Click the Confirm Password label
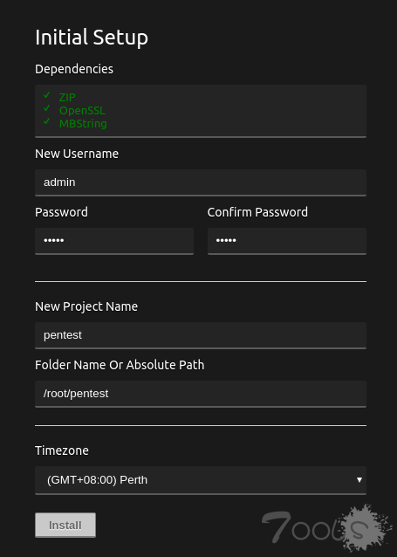397x557 pixels. pos(257,212)
